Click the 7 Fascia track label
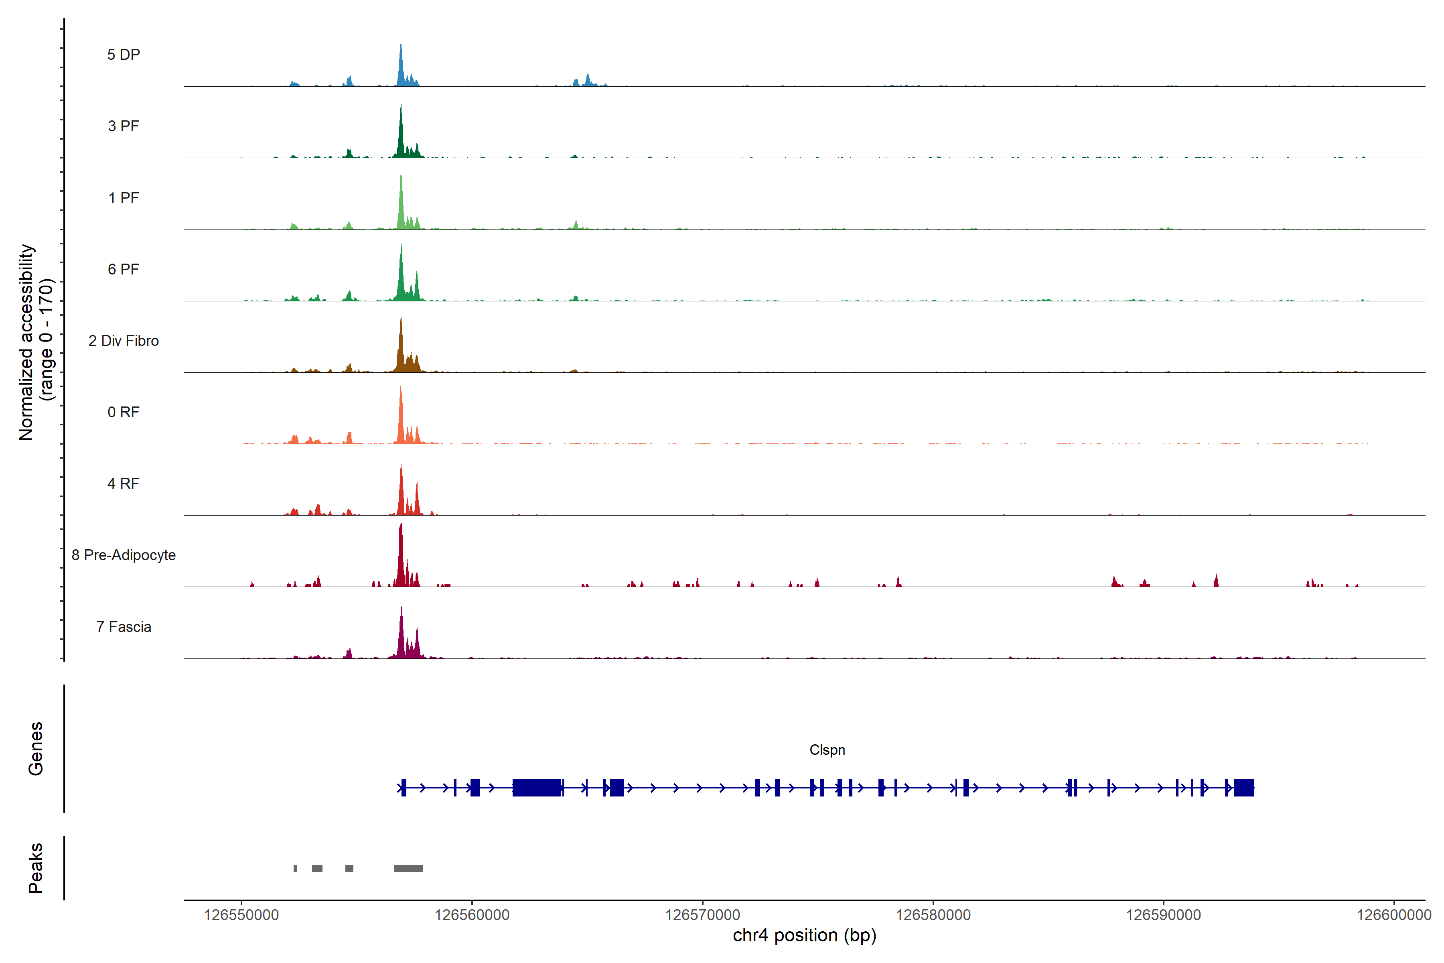Screen dimensions: 1444x963 pos(124,626)
